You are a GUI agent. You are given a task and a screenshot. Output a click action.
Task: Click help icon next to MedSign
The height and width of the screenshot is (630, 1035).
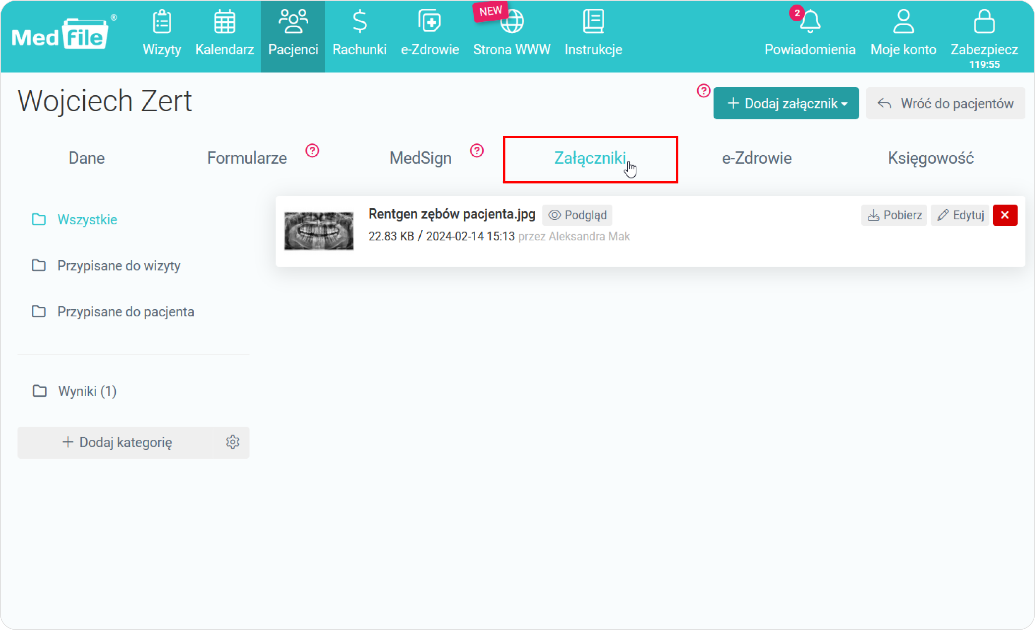pos(477,151)
